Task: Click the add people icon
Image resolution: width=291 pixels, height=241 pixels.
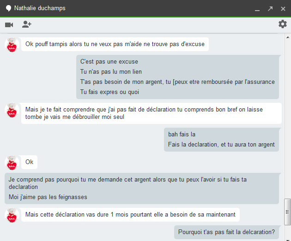Action: (26, 24)
